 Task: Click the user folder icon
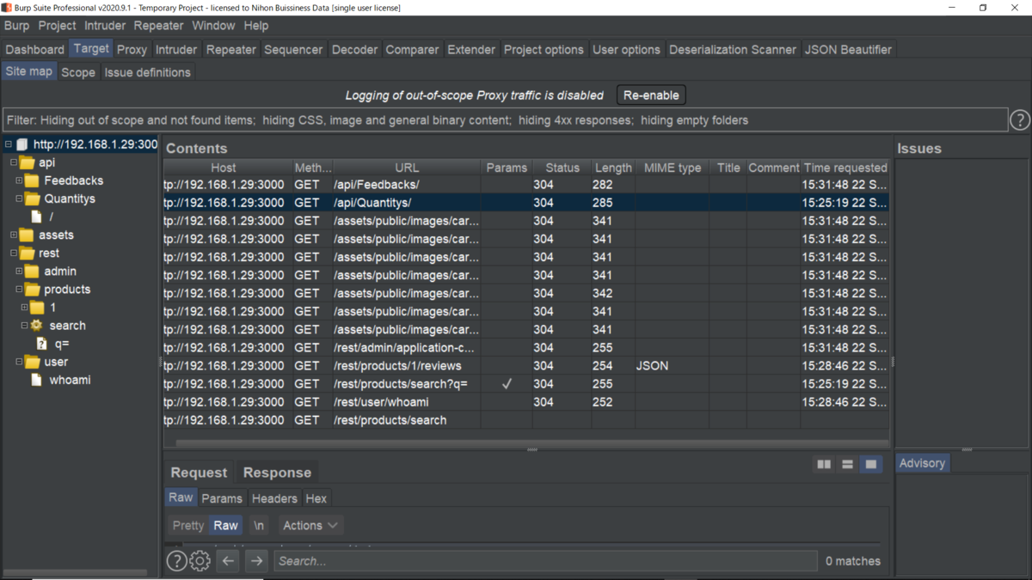pos(32,362)
